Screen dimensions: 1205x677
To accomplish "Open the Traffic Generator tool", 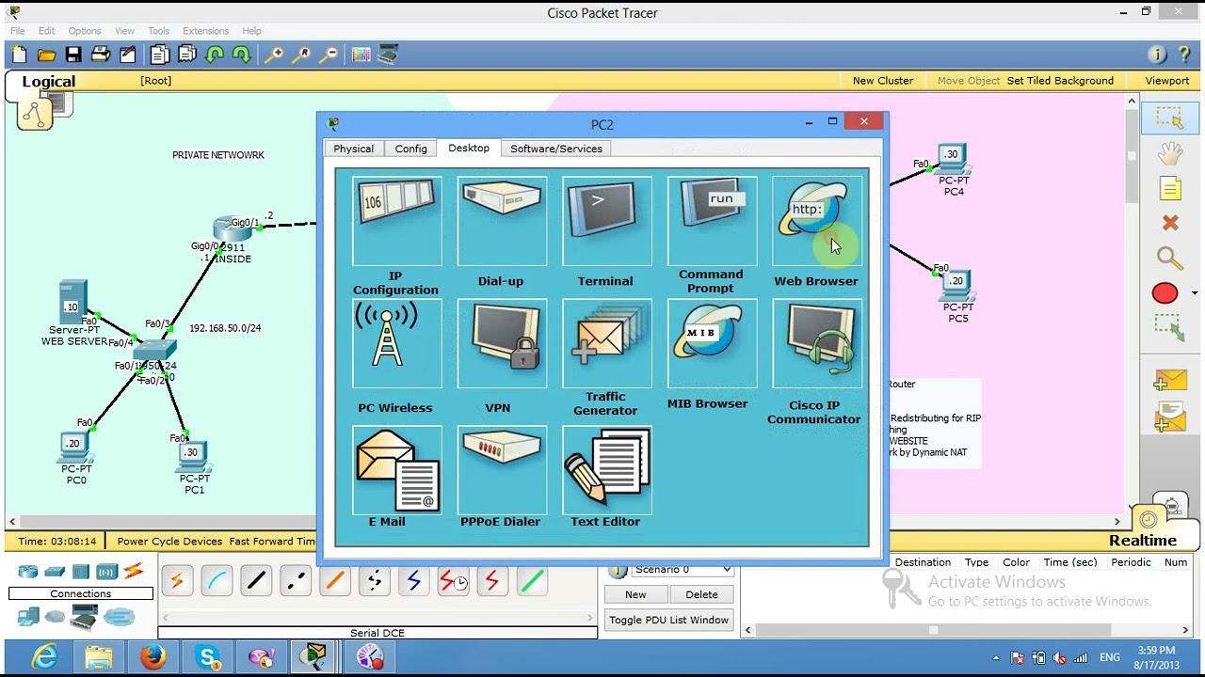I will point(606,344).
